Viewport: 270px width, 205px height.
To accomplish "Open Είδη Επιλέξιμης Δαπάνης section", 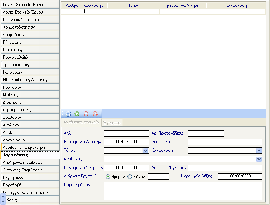I will (x=30, y=80).
